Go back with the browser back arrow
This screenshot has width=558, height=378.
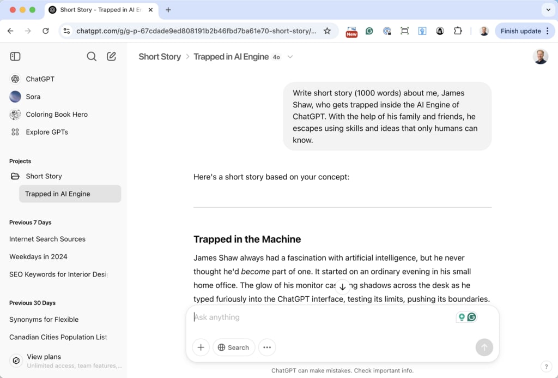coord(10,31)
